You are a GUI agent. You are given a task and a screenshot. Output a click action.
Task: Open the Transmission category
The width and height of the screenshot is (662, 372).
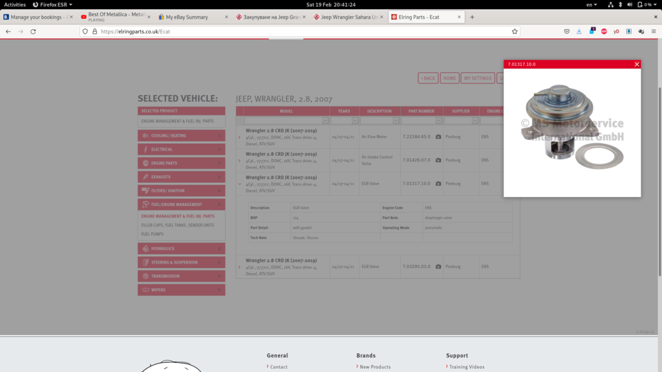[181, 276]
